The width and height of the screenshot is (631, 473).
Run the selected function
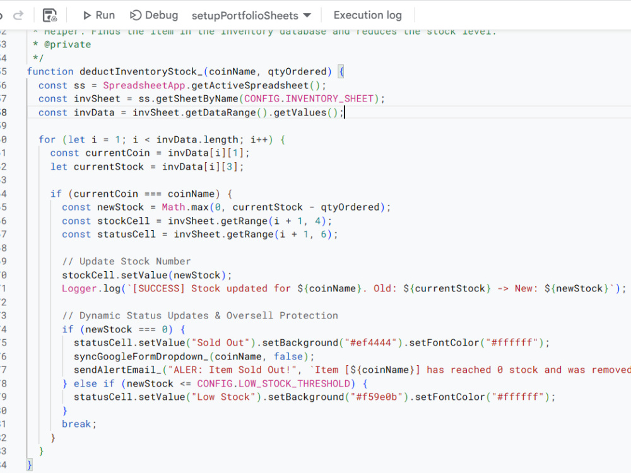[x=98, y=15]
